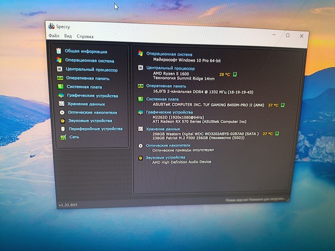Select Периферийные устройства in sidebar
The width and height of the screenshot is (335, 251).
(x=96, y=129)
